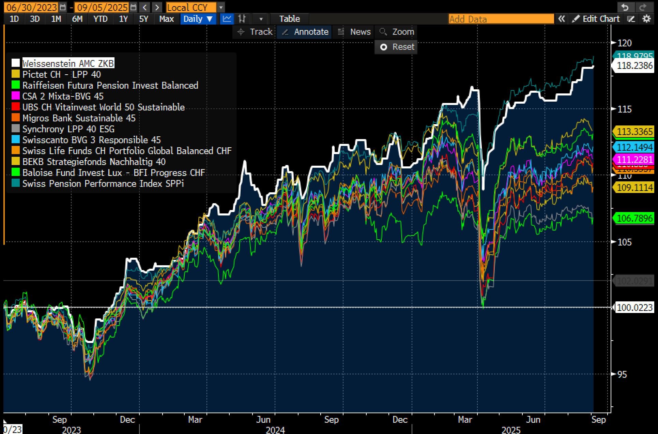Open the end date calendar picker
The width and height of the screenshot is (658, 434).
point(134,7)
